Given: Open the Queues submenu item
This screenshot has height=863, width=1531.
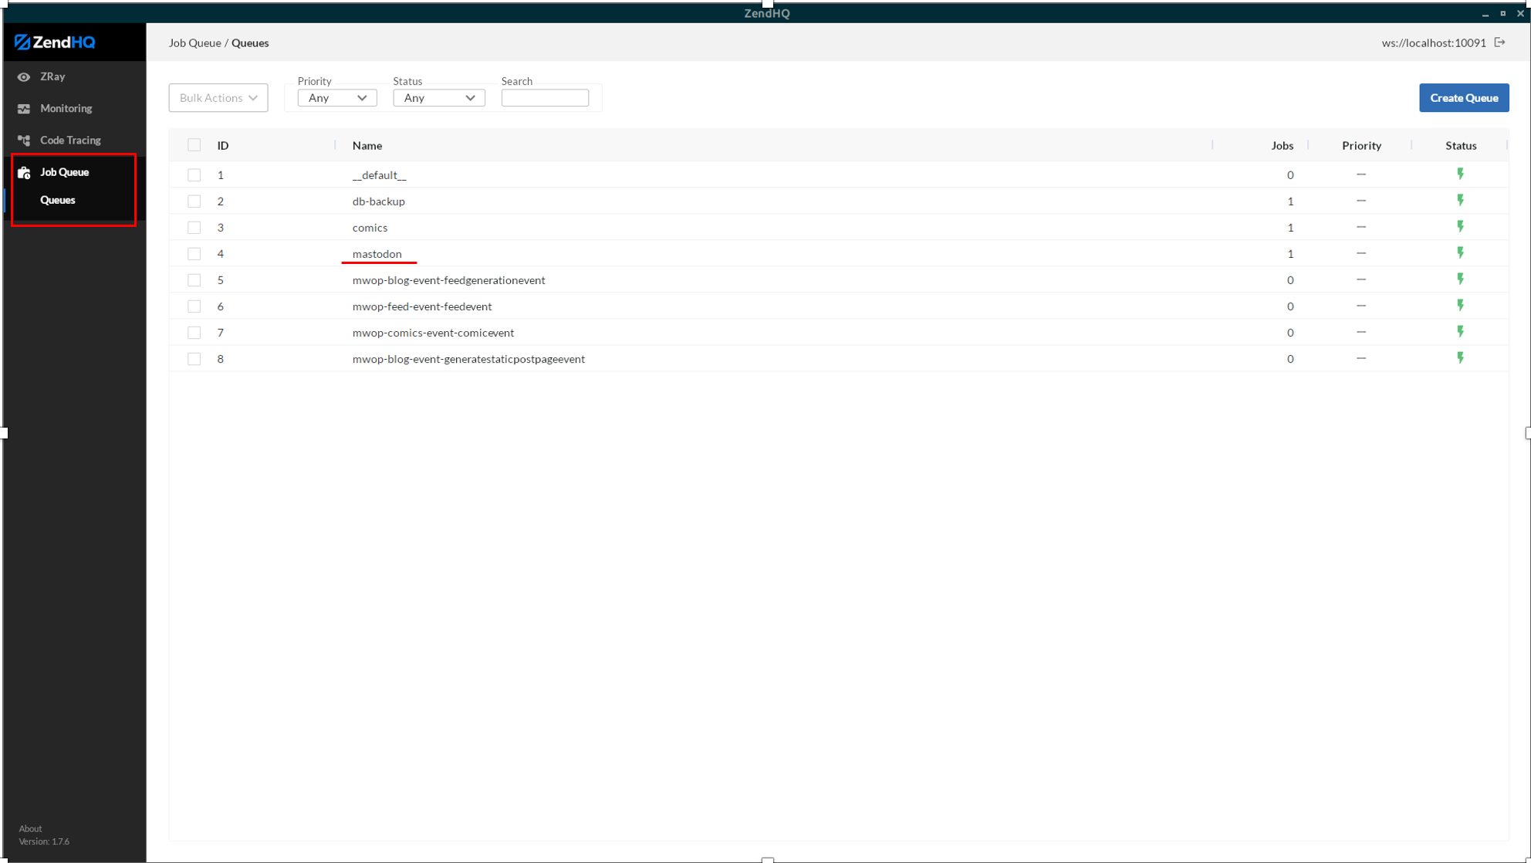Looking at the screenshot, I should [58, 200].
